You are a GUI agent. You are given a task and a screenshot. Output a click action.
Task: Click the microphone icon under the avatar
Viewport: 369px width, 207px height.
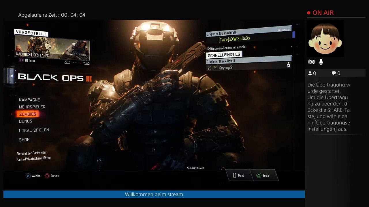pos(321,62)
